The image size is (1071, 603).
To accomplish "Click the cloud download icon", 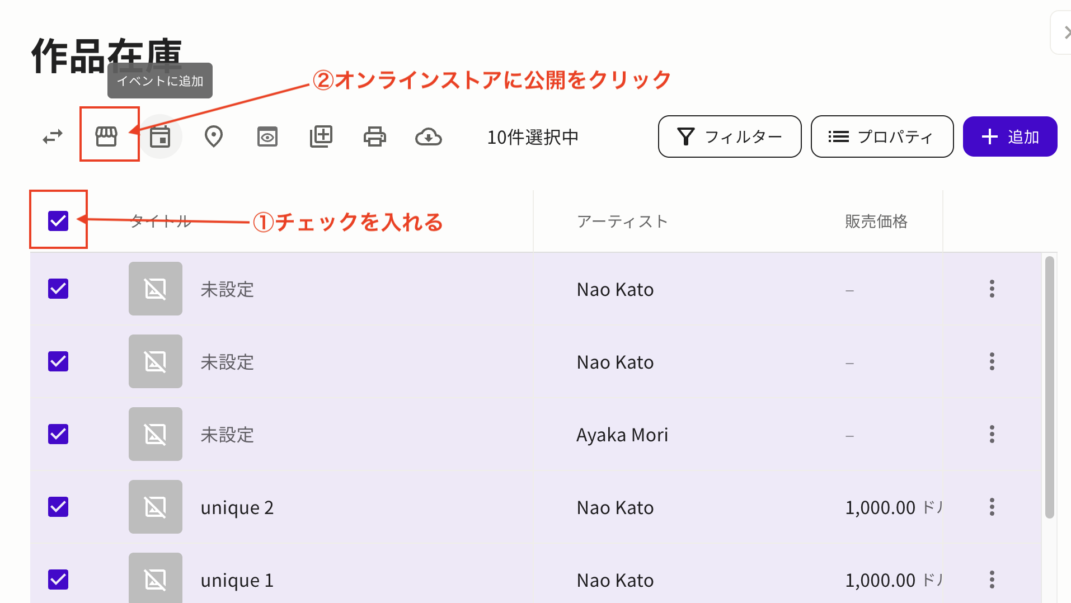I will [x=429, y=135].
